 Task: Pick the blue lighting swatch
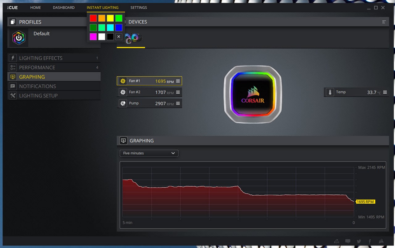[x=119, y=28]
